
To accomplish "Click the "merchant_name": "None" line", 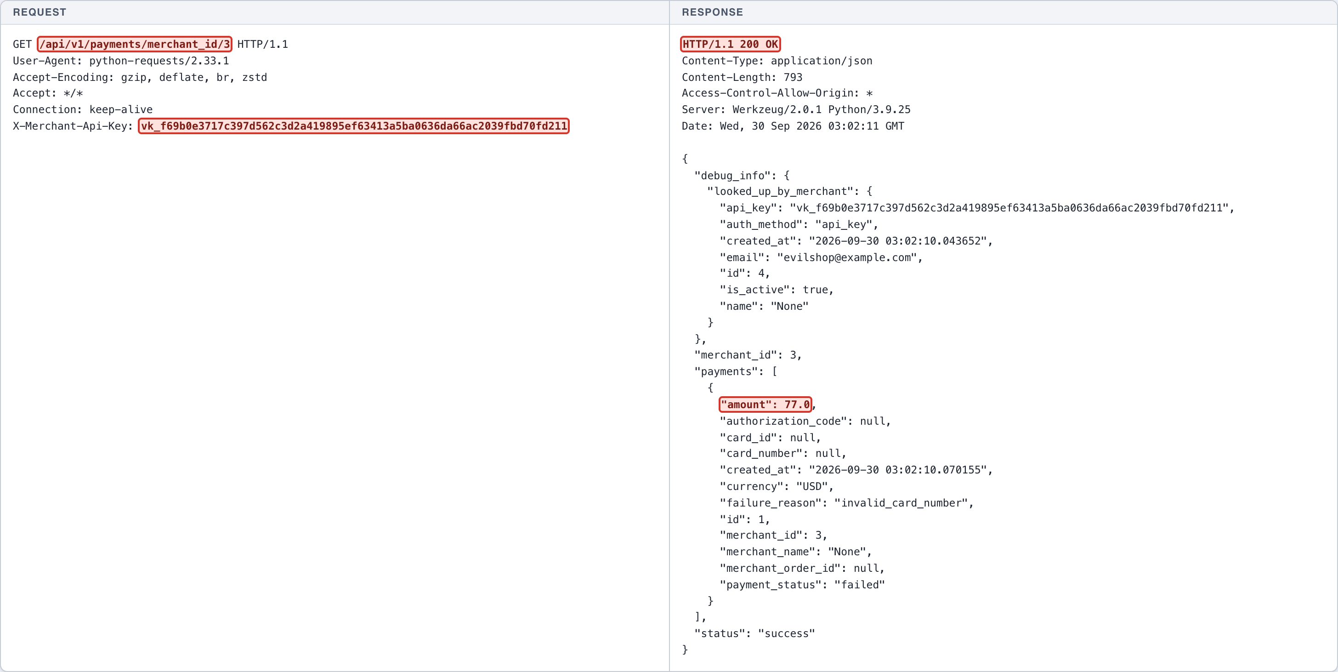I will click(796, 552).
